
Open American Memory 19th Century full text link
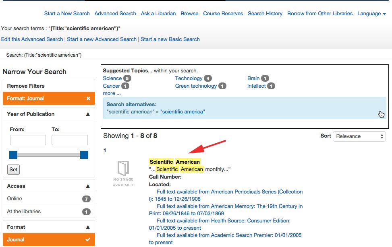click(226, 210)
